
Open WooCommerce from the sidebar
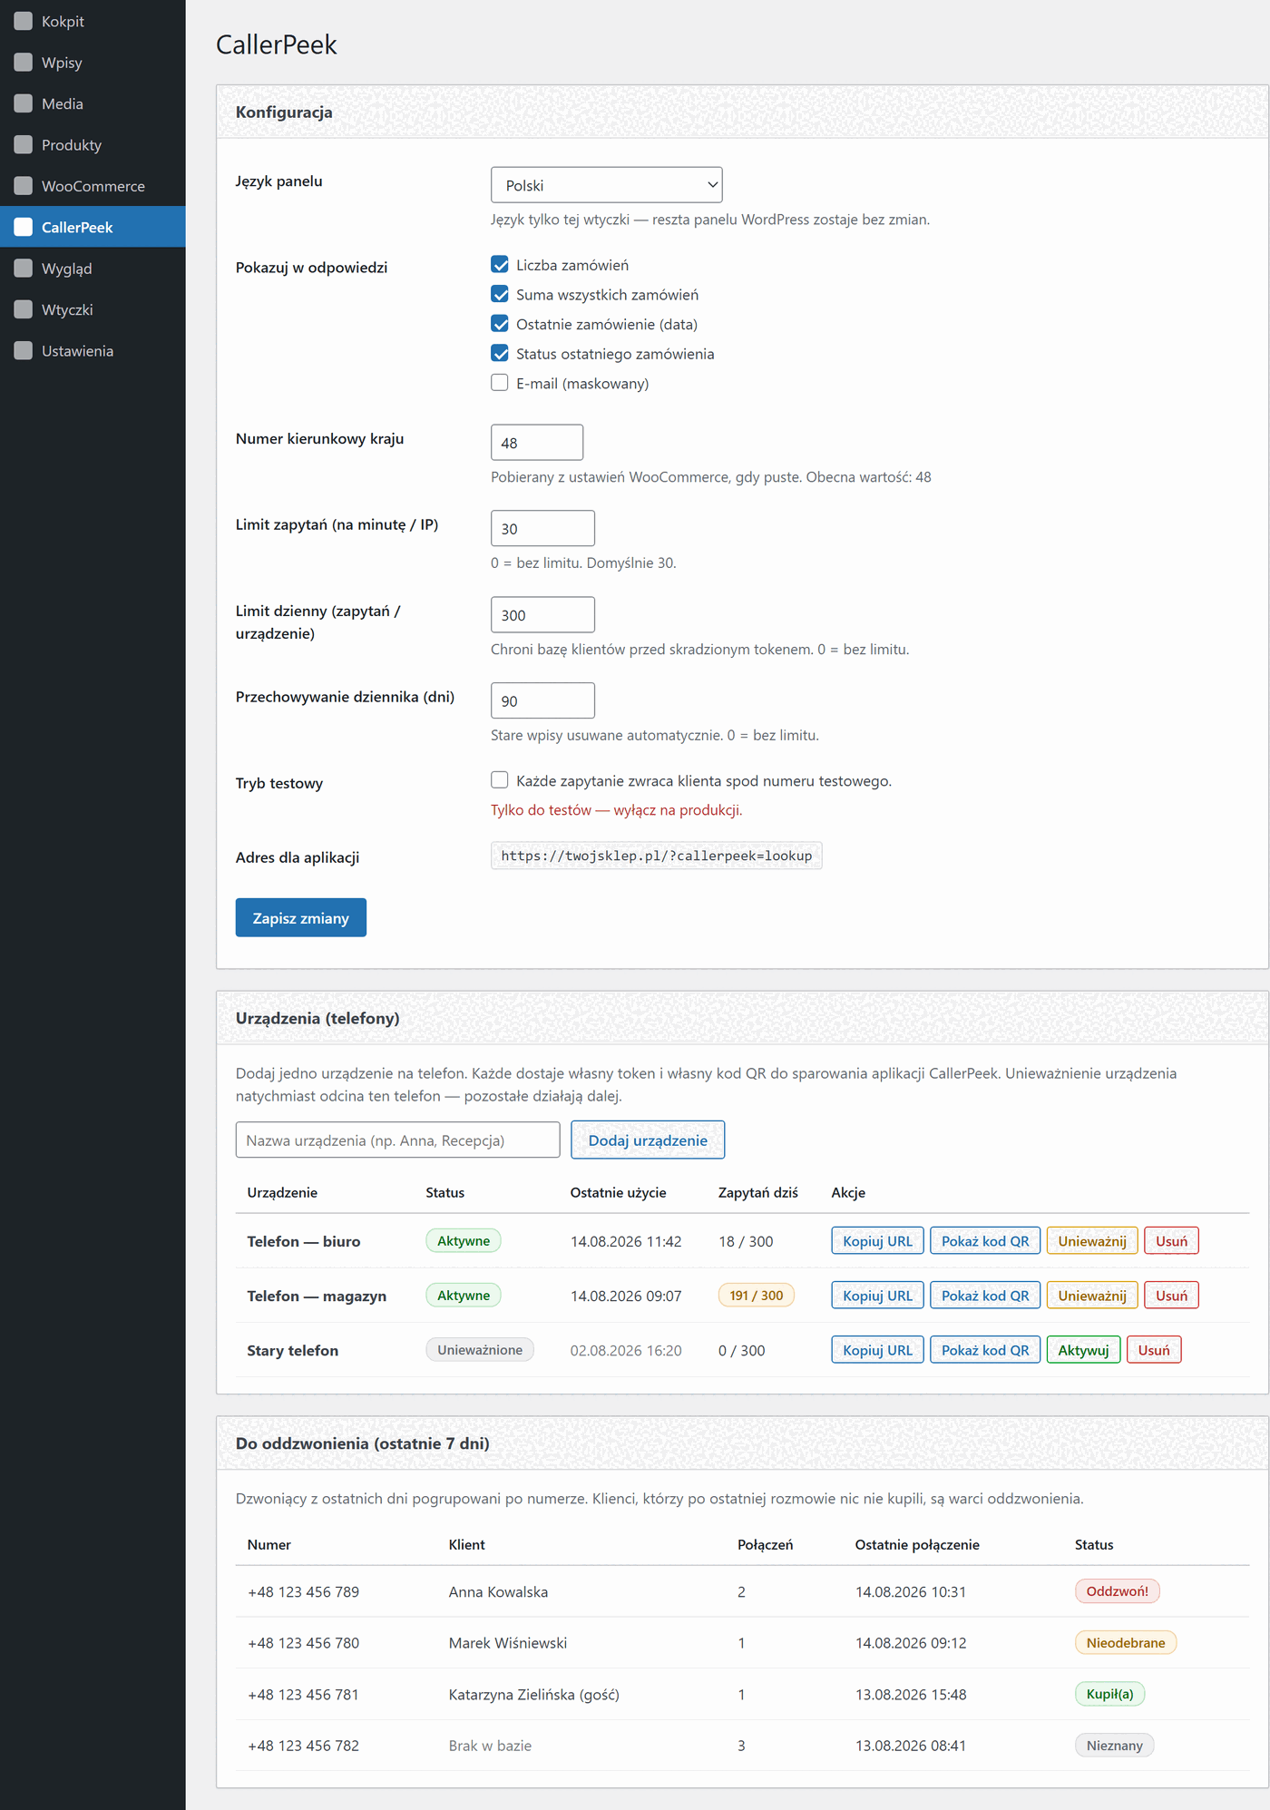point(93,186)
